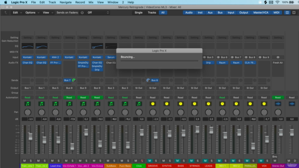Toggle the Audio channel filter button
The image size is (299, 168).
pos(189,13)
